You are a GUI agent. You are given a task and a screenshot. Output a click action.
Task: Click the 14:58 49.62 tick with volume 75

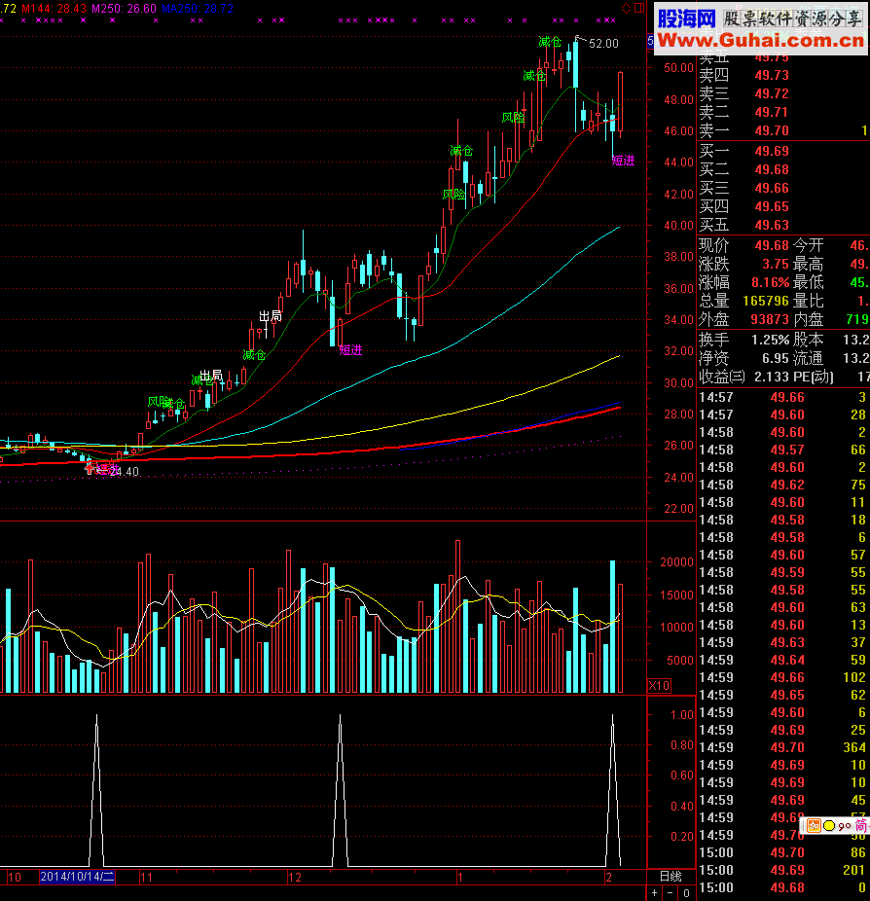[782, 485]
